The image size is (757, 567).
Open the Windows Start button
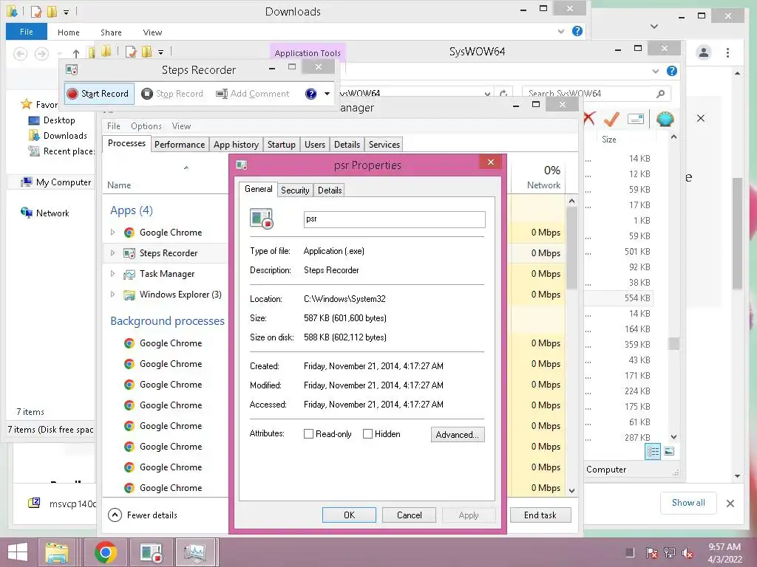click(x=18, y=552)
